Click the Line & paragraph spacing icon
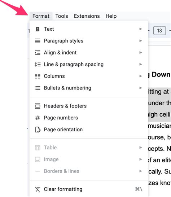 (38, 65)
